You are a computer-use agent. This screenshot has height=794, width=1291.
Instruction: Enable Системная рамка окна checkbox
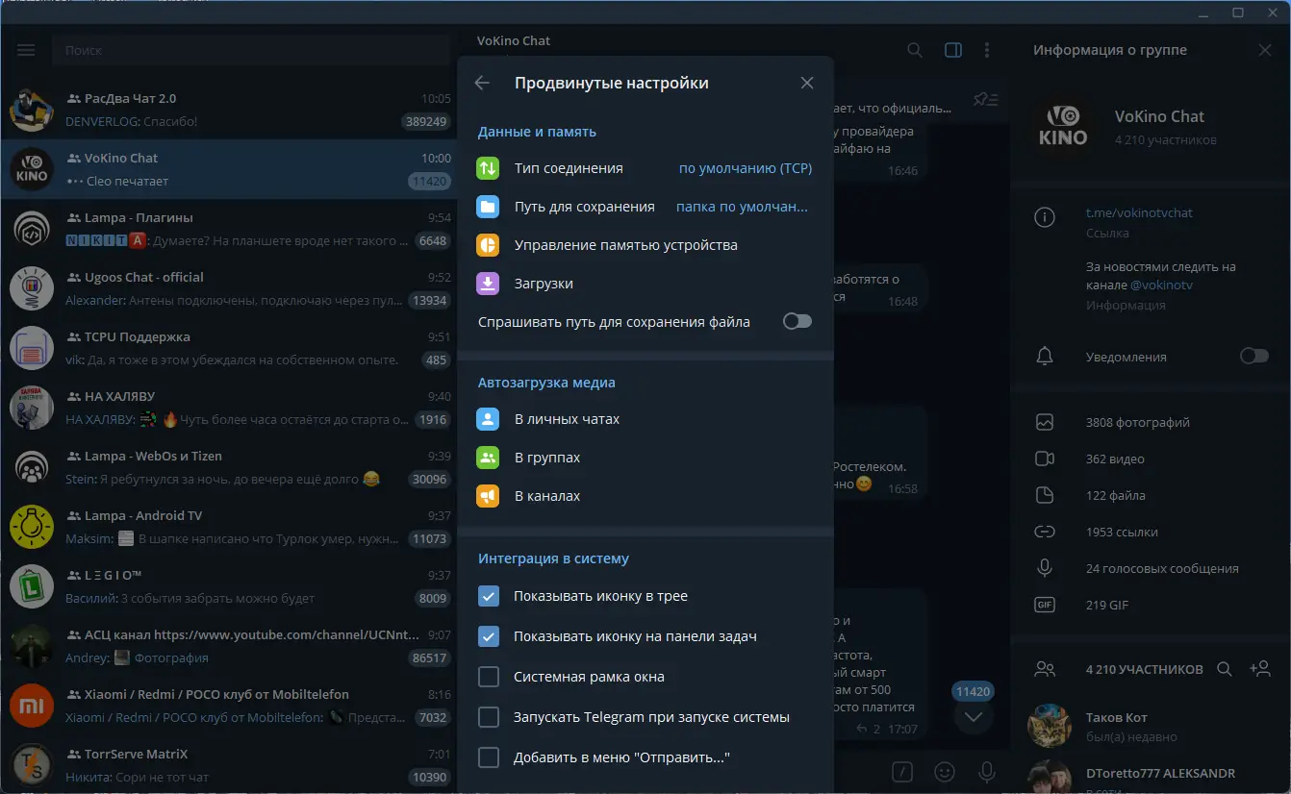(x=489, y=677)
